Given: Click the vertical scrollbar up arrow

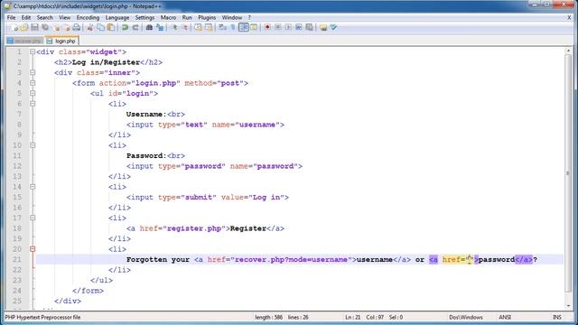Looking at the screenshot, I should (x=568, y=51).
